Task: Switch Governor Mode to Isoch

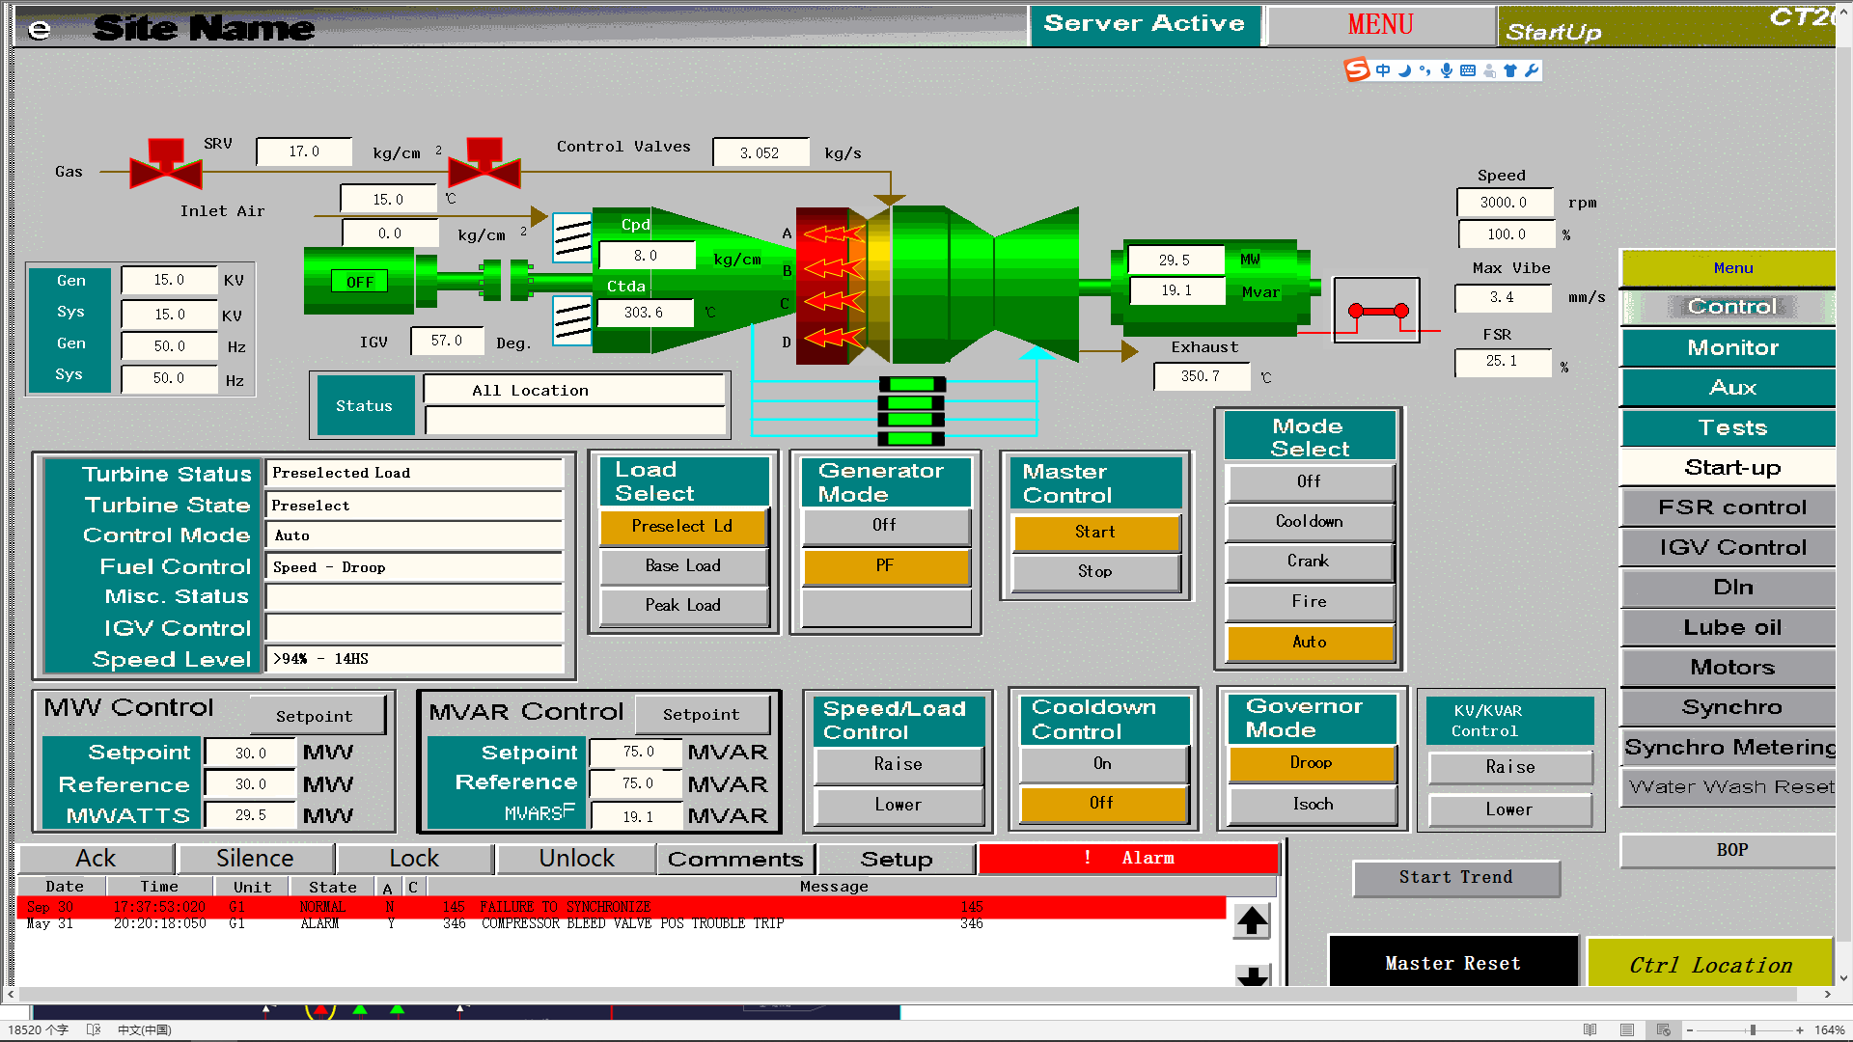Action: coord(1312,805)
